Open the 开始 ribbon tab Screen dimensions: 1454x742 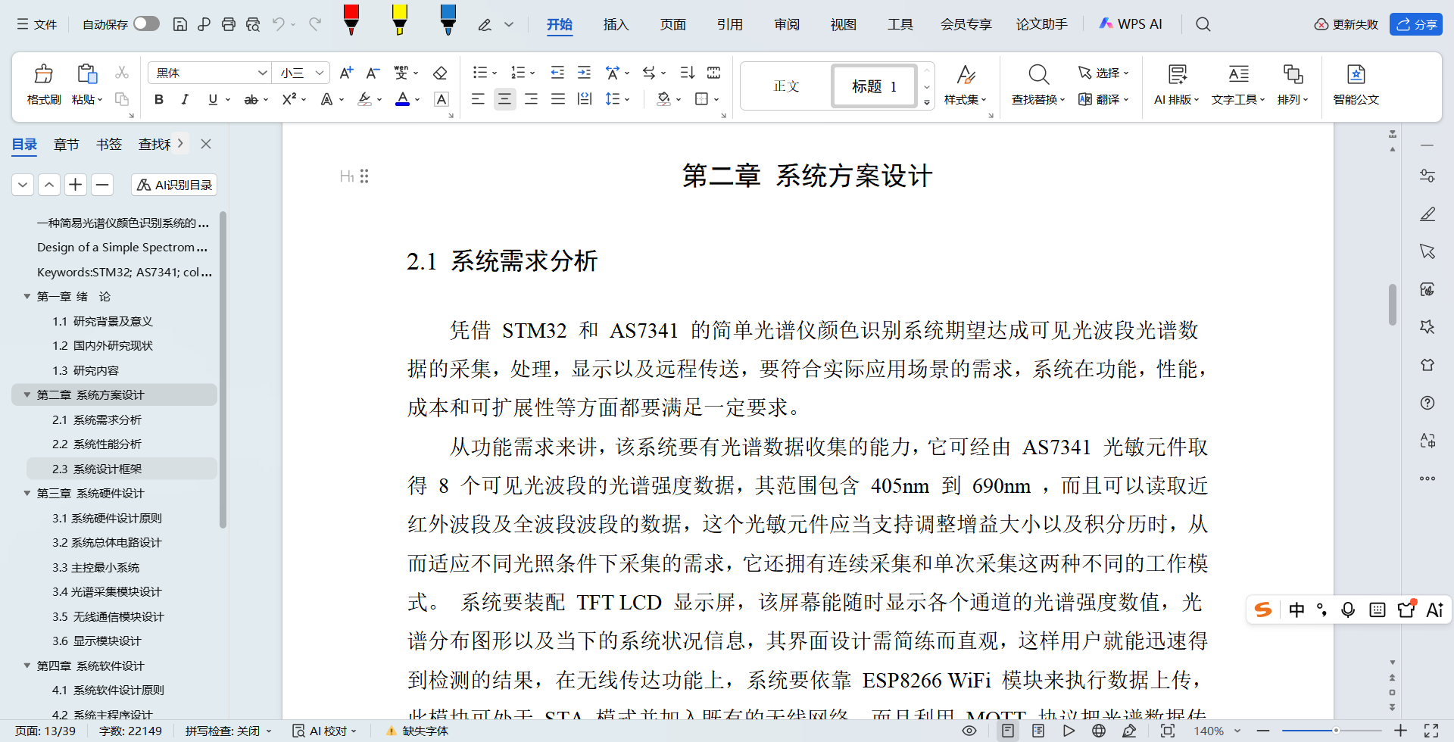[560, 24]
